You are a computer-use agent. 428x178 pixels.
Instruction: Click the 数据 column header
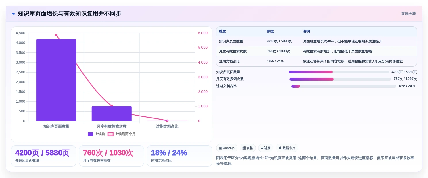point(270,32)
